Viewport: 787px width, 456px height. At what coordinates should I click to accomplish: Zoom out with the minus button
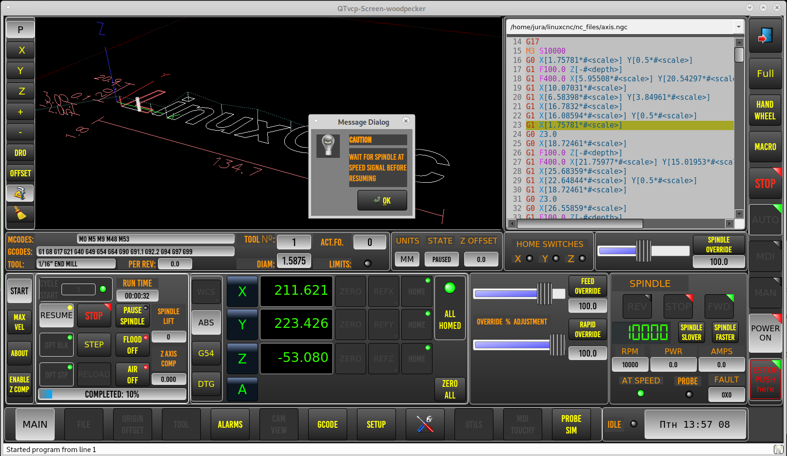point(20,132)
